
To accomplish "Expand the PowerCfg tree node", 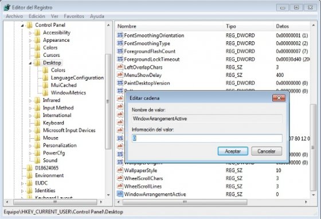I will [x=30, y=153].
